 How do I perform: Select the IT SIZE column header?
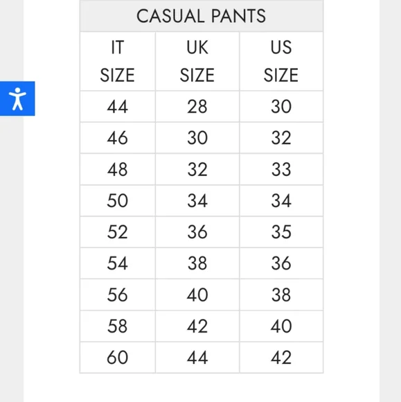pos(118,61)
